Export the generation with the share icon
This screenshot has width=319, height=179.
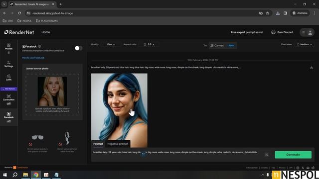point(311,68)
